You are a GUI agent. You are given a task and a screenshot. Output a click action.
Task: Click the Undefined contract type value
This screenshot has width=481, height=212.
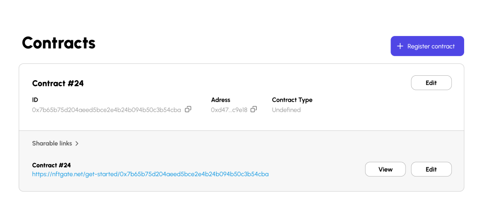point(286,110)
